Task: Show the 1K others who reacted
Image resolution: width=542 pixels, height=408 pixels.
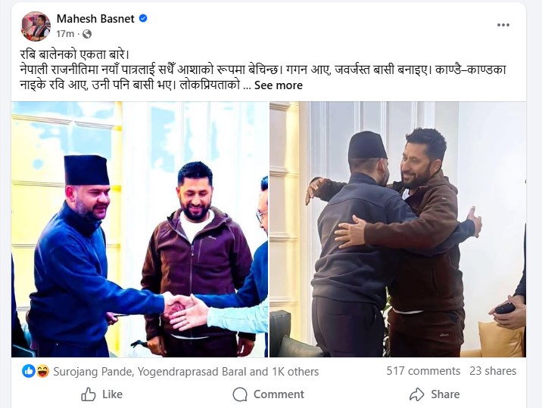Action: 295,372
